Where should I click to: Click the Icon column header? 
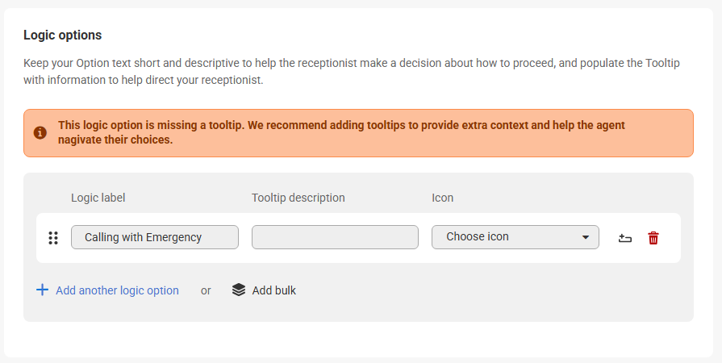(x=443, y=198)
